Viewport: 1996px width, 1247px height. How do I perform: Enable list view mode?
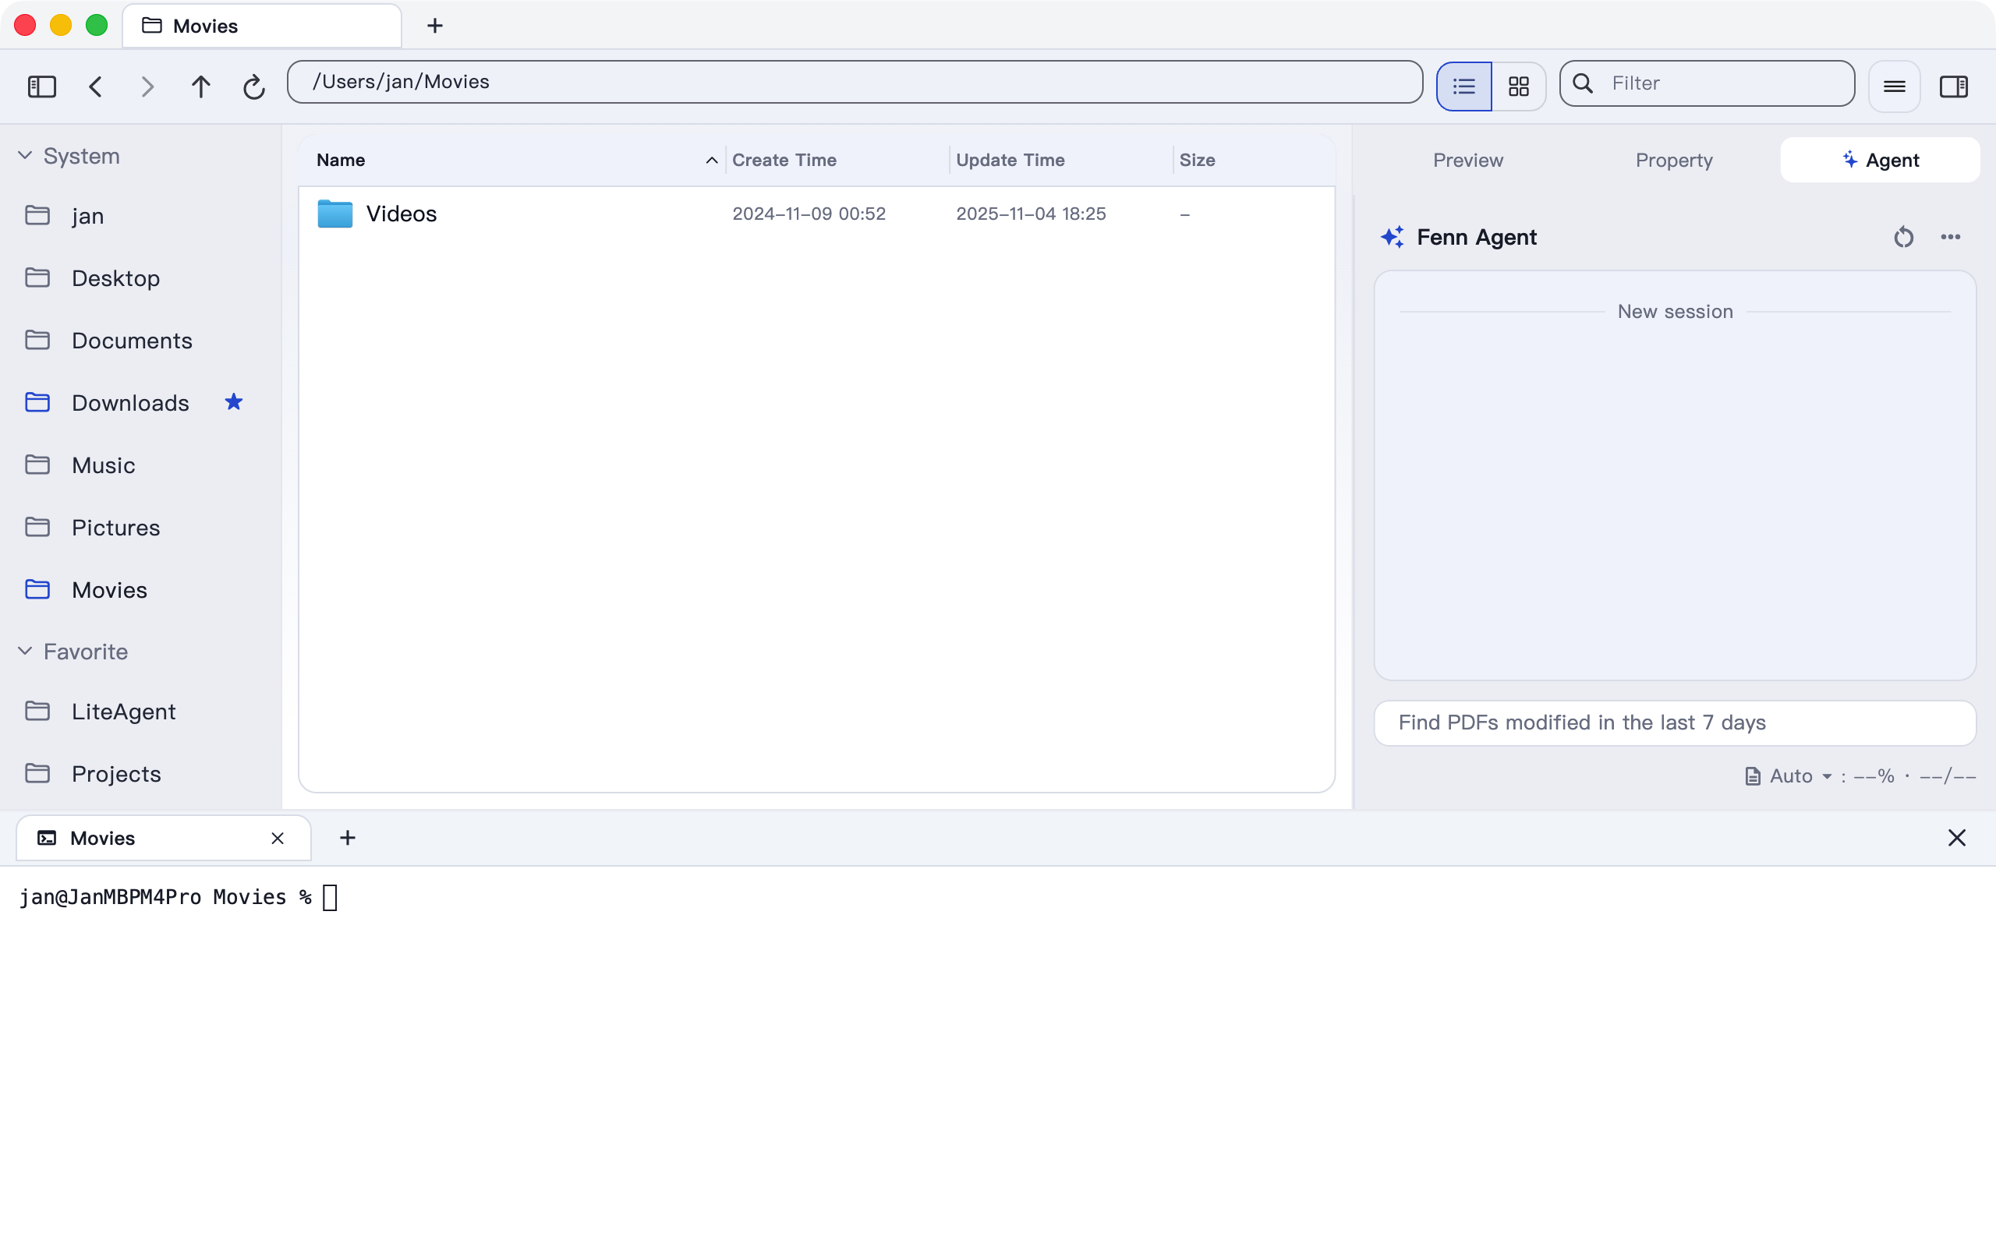[1463, 86]
